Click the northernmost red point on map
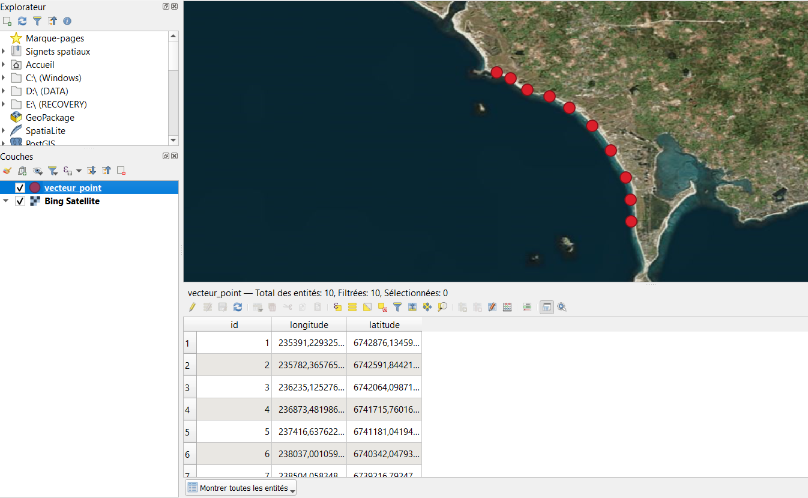Viewport: 808px width, 498px height. click(496, 72)
